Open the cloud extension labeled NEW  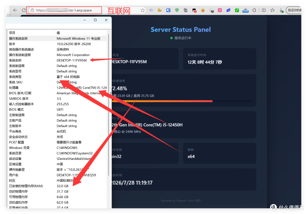point(246,10)
